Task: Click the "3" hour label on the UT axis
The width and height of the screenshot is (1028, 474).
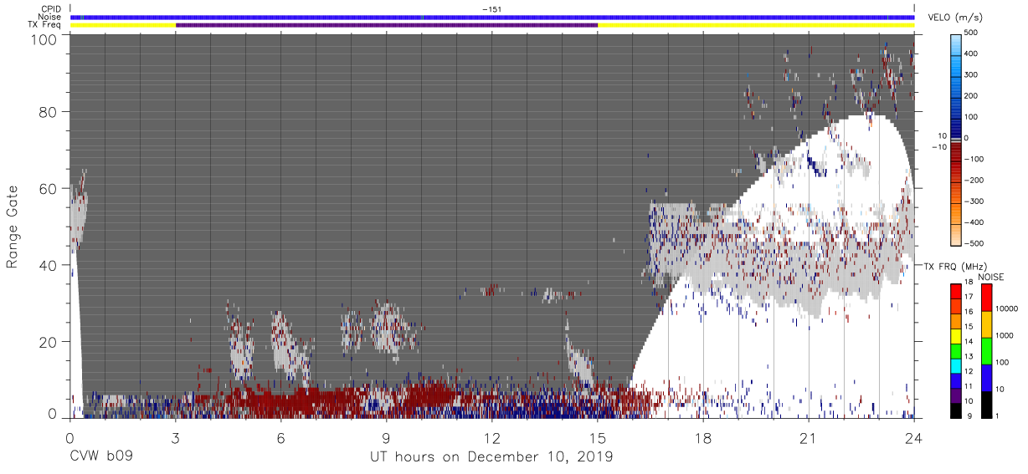Action: [175, 437]
